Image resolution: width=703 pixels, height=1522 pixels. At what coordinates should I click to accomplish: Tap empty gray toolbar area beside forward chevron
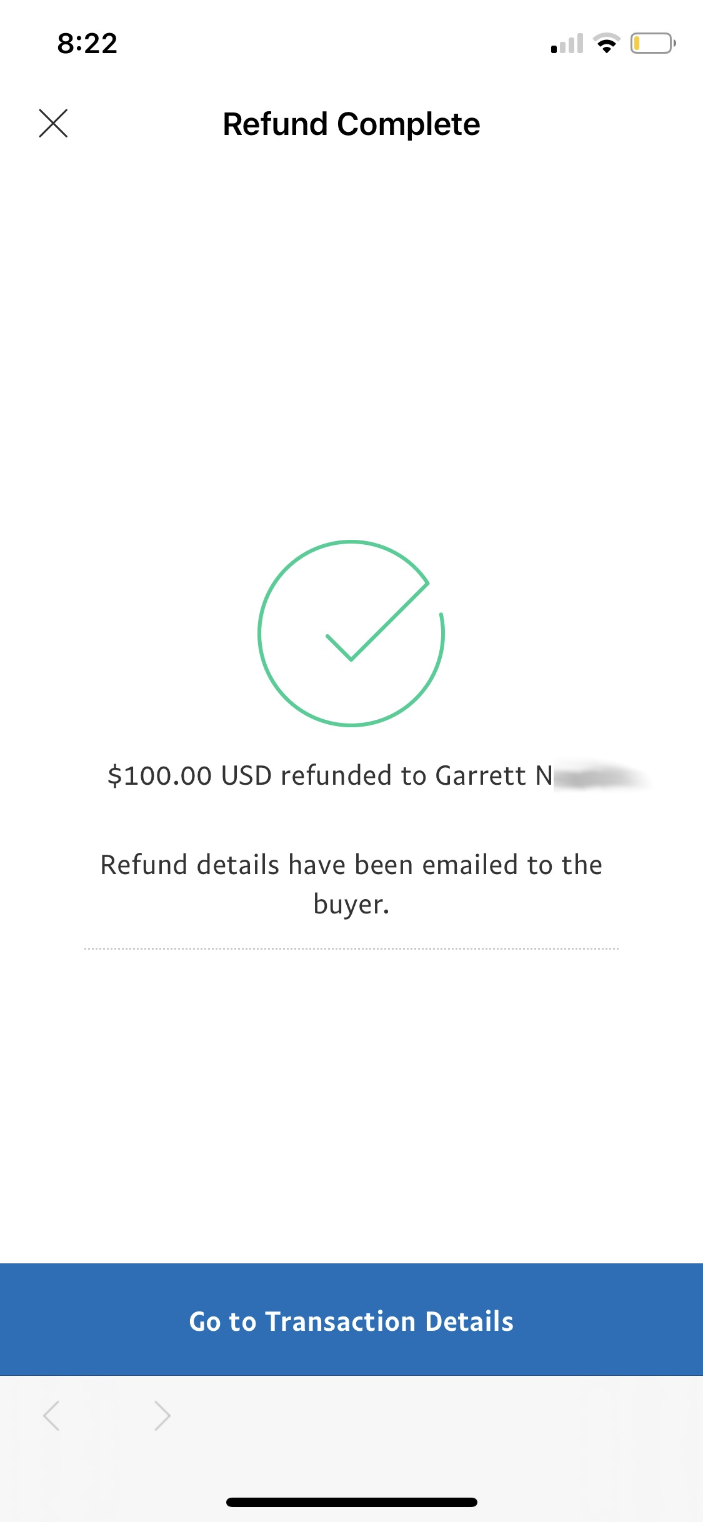[x=437, y=1415]
